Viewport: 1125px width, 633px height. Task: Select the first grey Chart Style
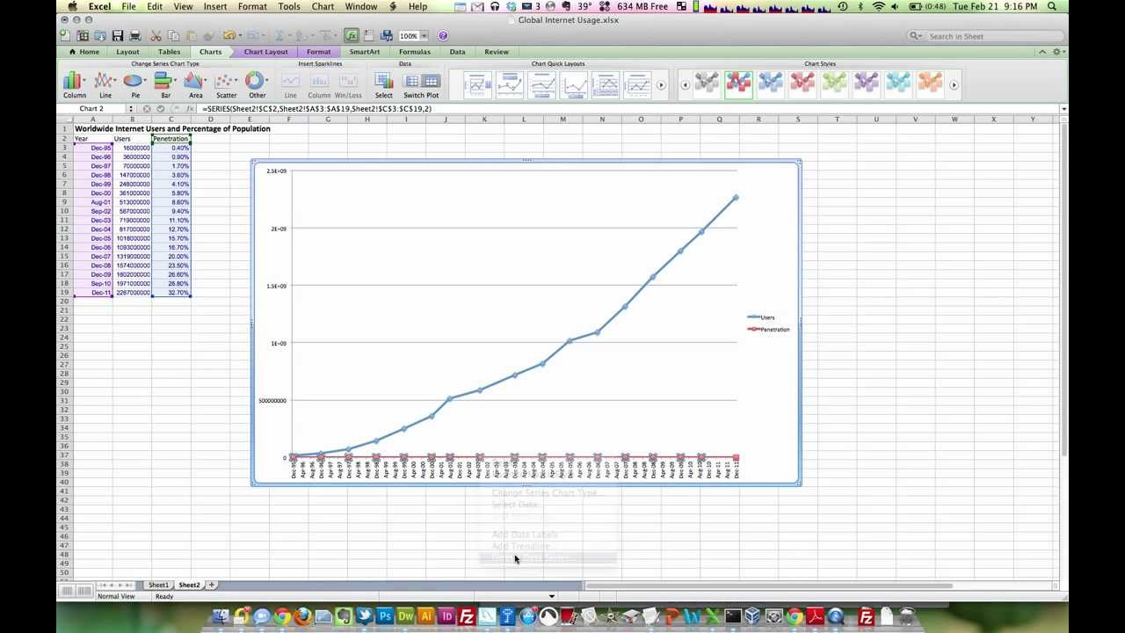pyautogui.click(x=708, y=82)
